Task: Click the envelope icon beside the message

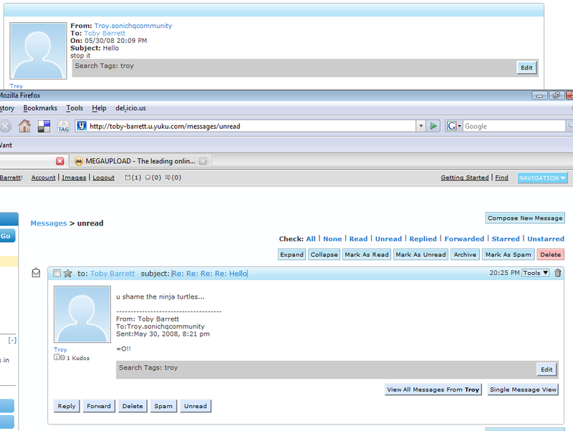Action: [36, 273]
